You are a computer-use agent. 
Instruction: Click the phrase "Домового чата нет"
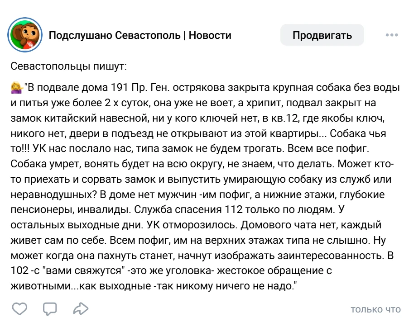point(289,225)
